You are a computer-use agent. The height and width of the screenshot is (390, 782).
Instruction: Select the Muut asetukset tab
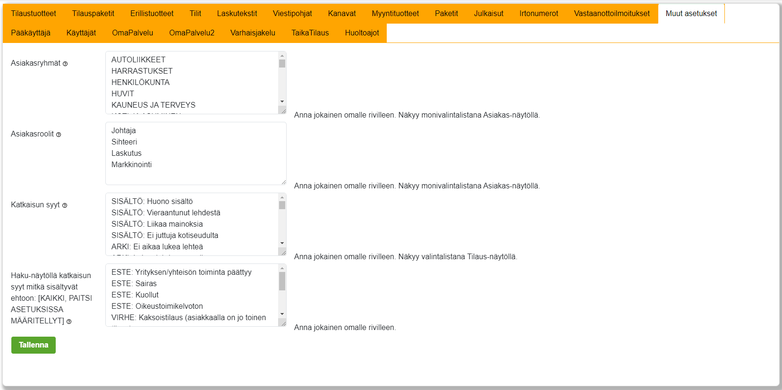point(691,14)
